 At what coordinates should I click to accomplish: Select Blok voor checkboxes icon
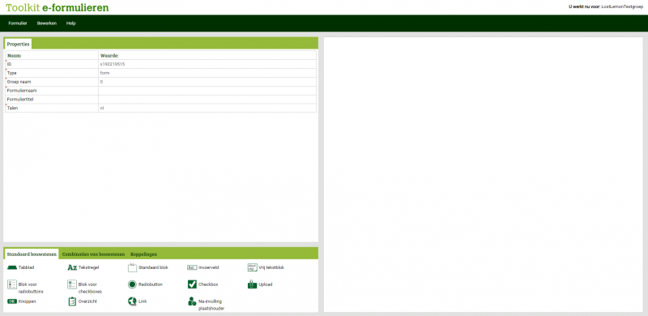[x=72, y=284]
